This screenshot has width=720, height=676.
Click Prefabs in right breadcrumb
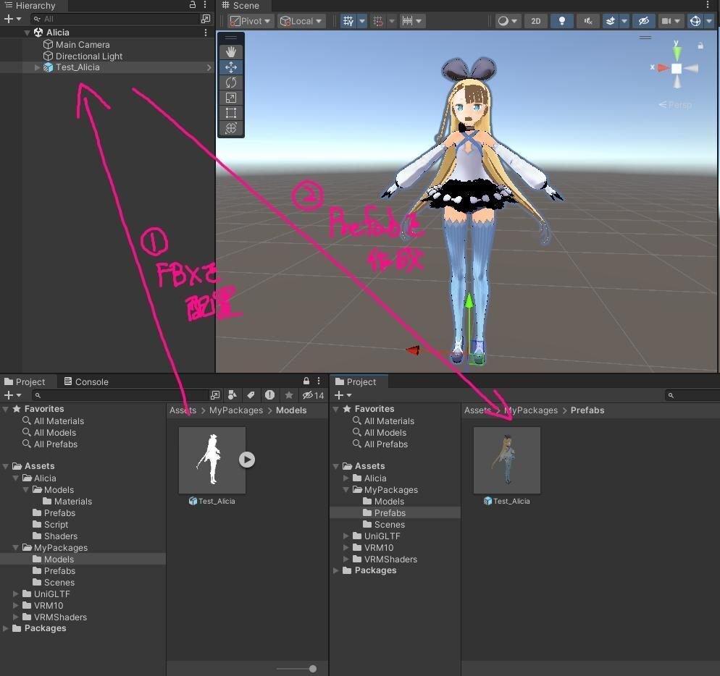pos(587,410)
